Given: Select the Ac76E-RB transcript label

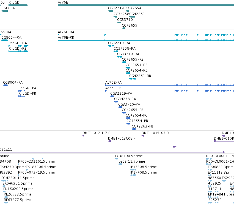Looking at the screenshot, I should (66, 38).
